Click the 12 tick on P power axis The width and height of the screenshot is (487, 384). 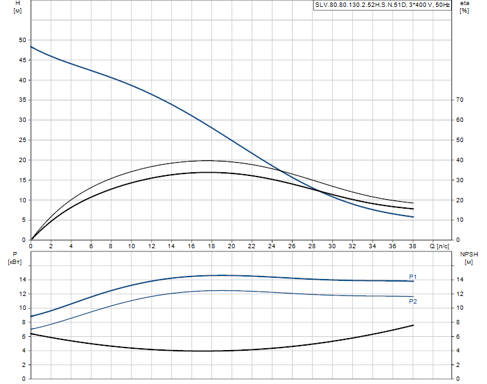pos(23,293)
